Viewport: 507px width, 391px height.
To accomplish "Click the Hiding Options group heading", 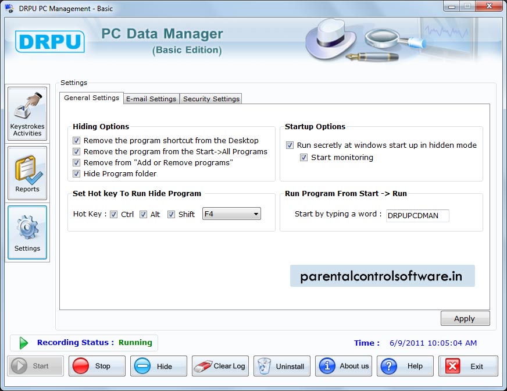I will point(101,127).
